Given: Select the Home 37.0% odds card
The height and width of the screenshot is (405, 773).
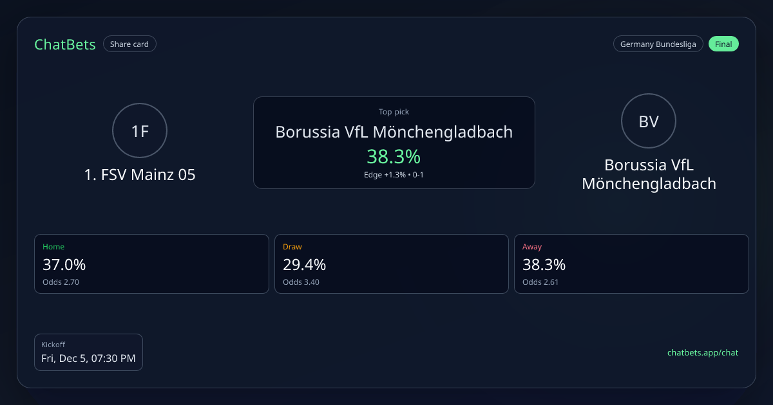Looking at the screenshot, I should [151, 264].
